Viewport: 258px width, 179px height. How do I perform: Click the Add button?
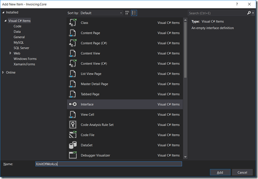click(220, 172)
